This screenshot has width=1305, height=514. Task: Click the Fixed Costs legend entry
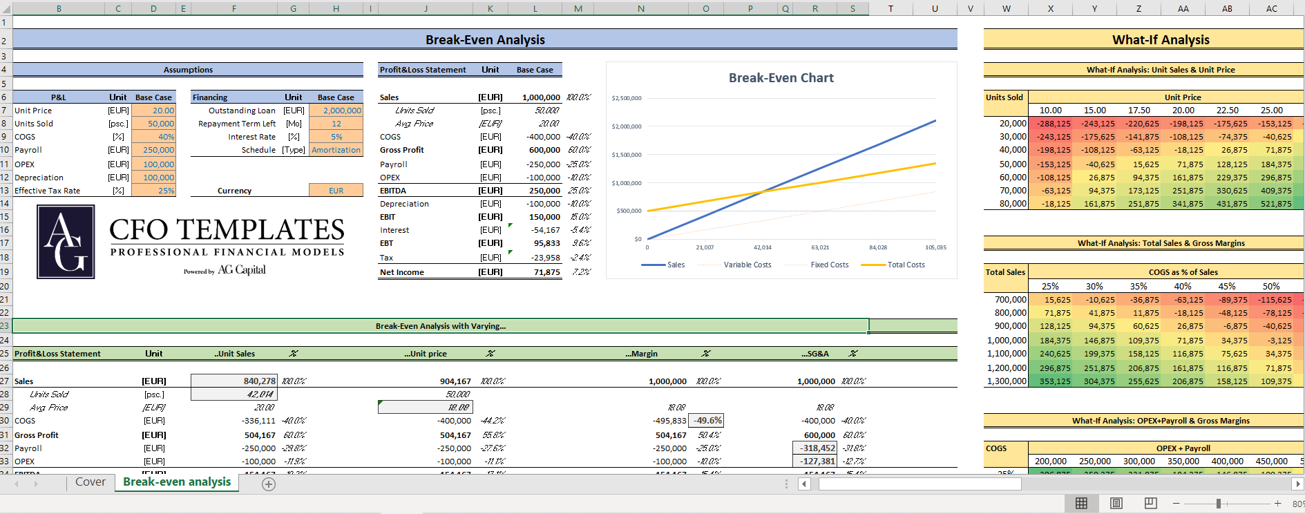(x=817, y=265)
